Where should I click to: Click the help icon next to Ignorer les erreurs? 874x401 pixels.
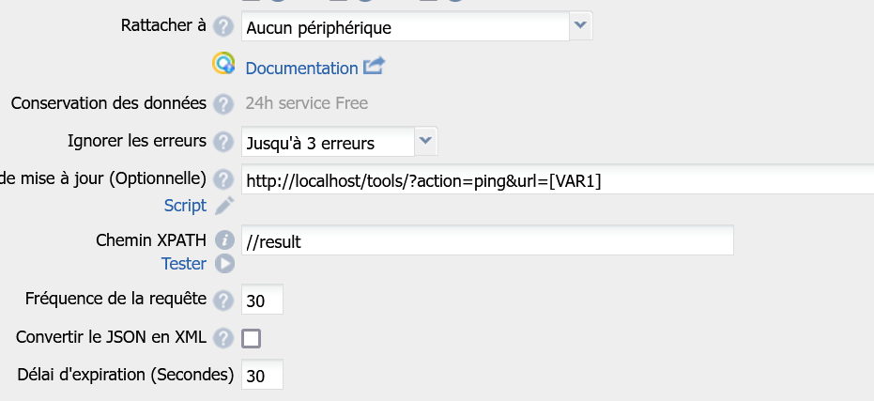(223, 142)
